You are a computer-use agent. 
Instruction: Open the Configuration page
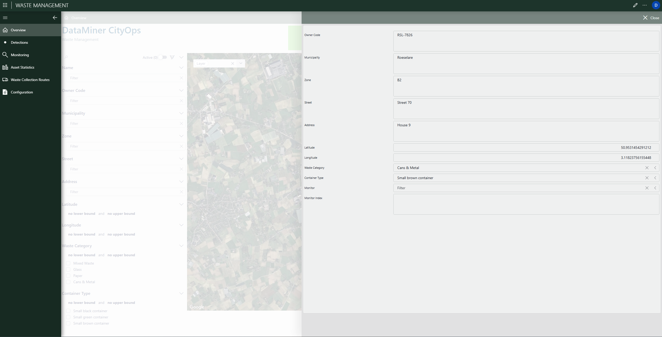point(22,92)
